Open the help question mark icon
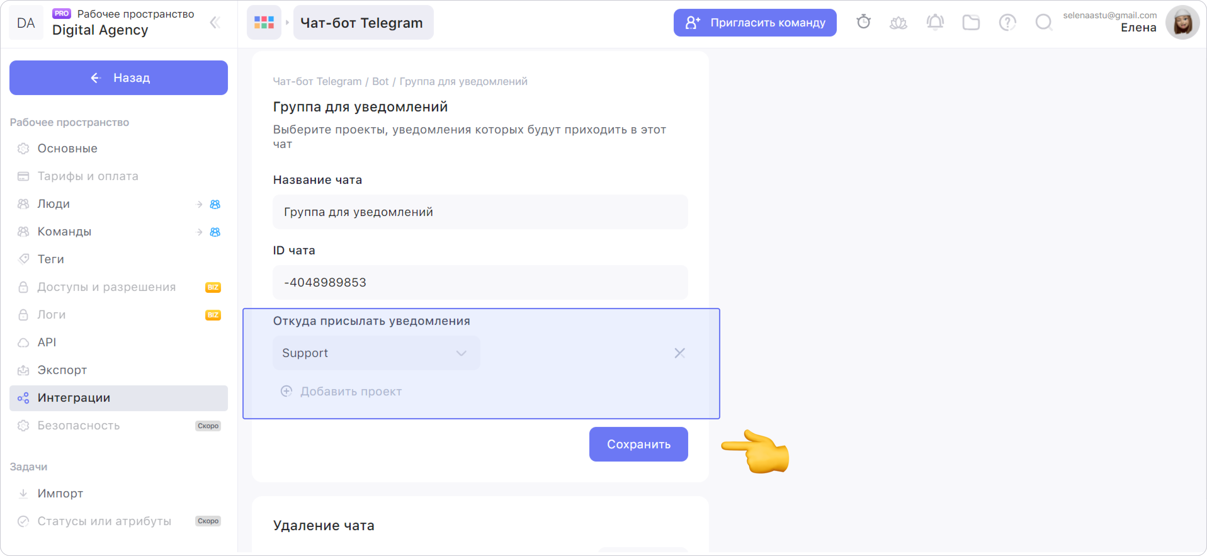 1007,22
